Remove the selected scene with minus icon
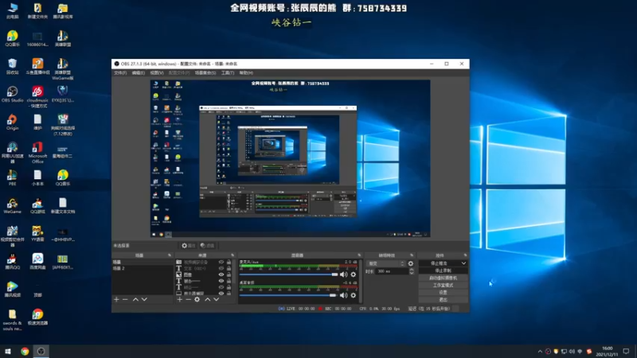 pyautogui.click(x=125, y=300)
